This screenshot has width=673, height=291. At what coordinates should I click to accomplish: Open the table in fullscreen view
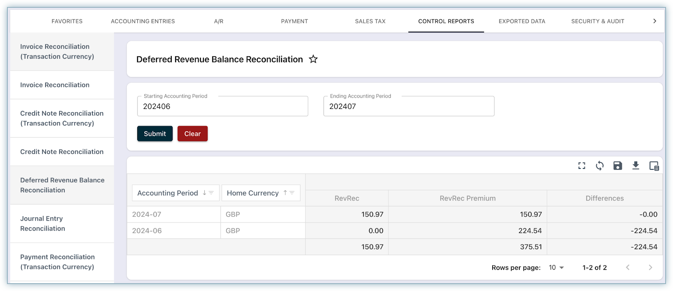tap(581, 166)
